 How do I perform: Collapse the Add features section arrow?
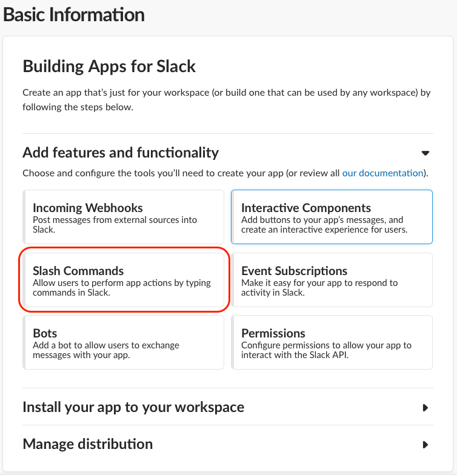pyautogui.click(x=425, y=153)
